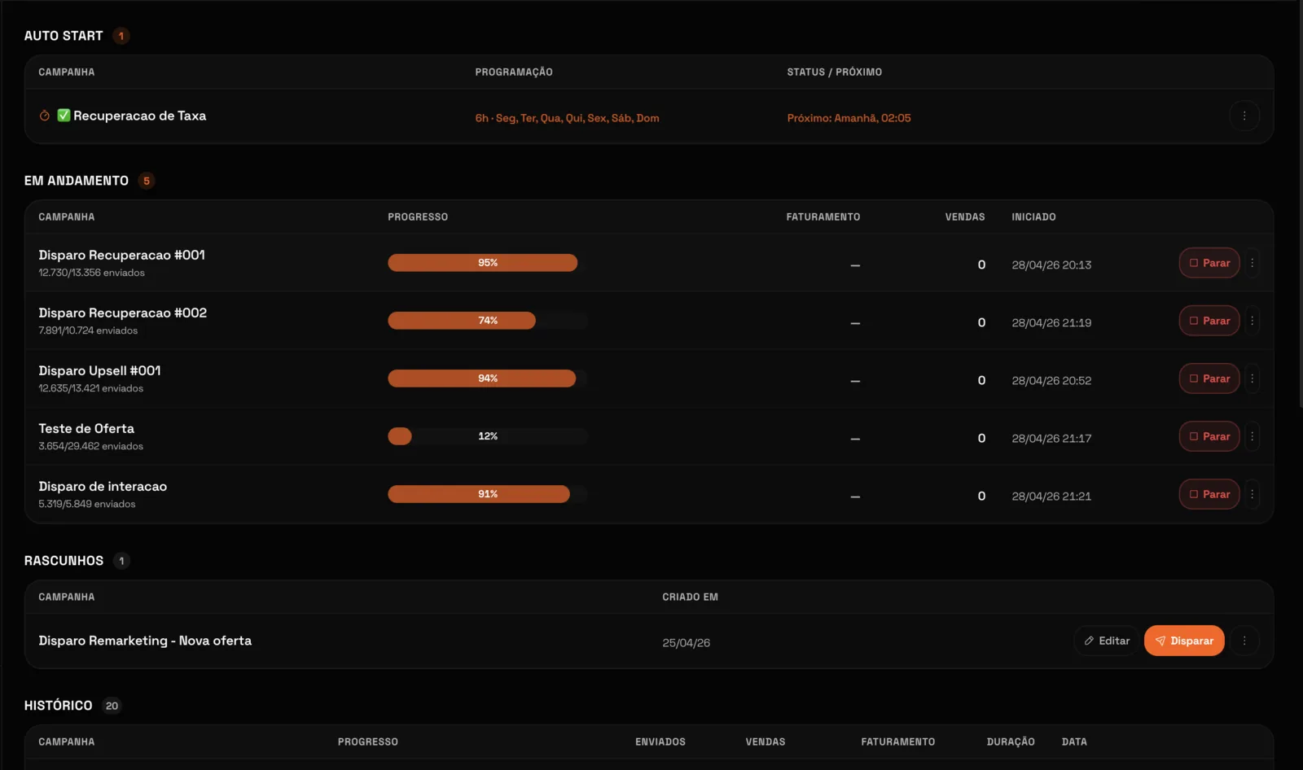The image size is (1303, 770).
Task: Click the schedule text 6h Seg, Ter, Qua
Action: 567,118
